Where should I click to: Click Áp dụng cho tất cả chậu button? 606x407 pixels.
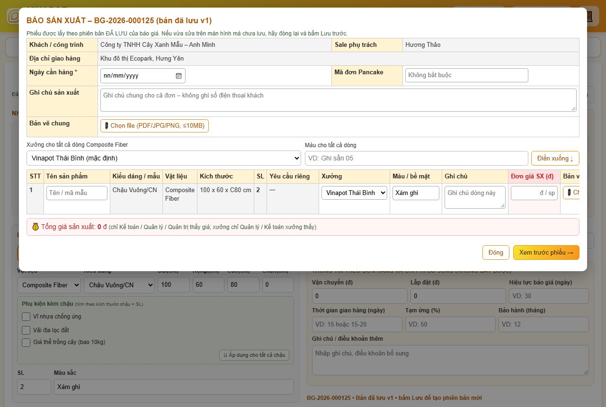click(x=254, y=355)
